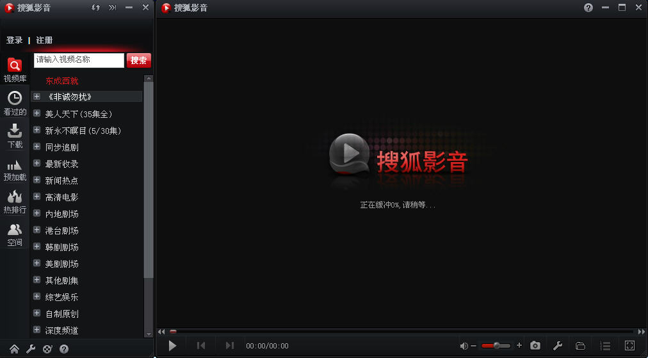The height and width of the screenshot is (358, 648).
Task: Toggle mute using the speaker icon
Action: tap(464, 346)
